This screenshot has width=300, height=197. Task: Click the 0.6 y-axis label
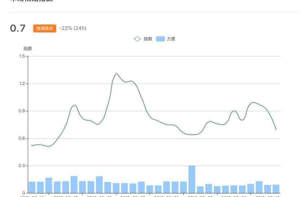click(x=22, y=138)
